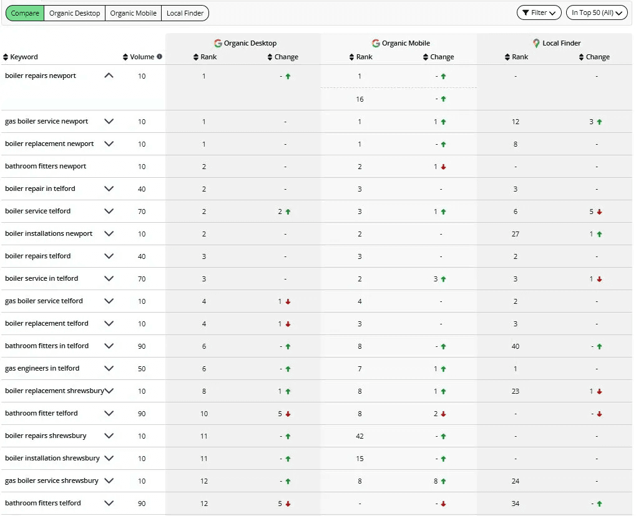636x516 pixels.
Task: Click the info icon next to Volume header
Action: pos(160,56)
